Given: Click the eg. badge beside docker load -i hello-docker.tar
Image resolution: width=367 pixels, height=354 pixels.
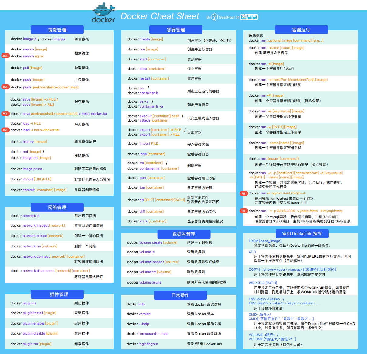Looking at the screenshot, I should (x=5, y=130).
